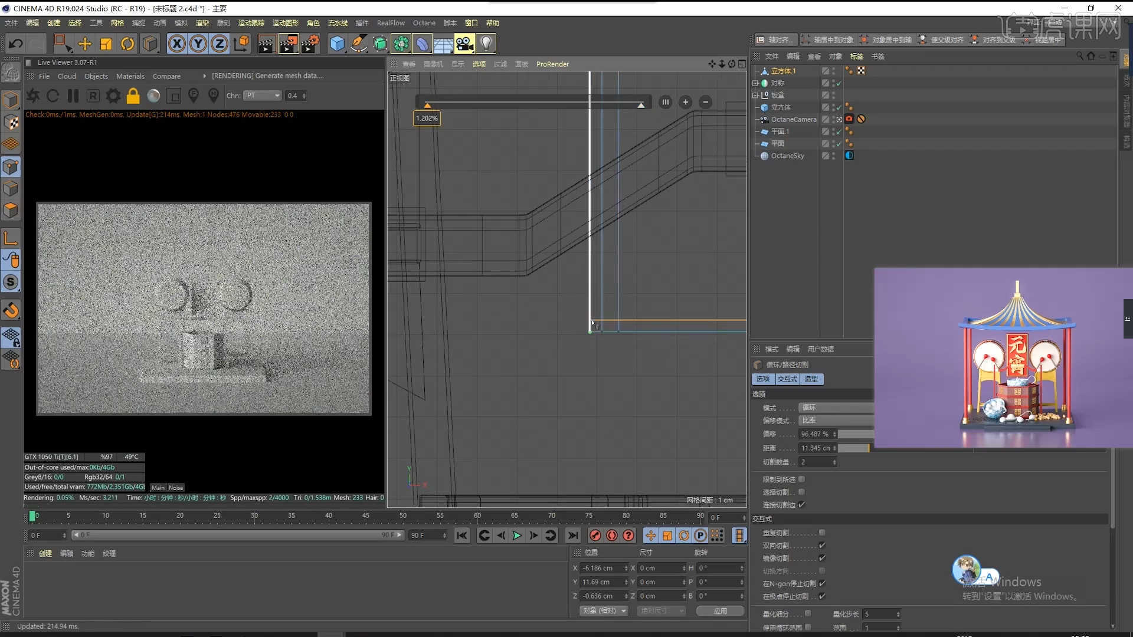Click the 使父级对齐 button
The height and width of the screenshot is (637, 1133).
coord(941,40)
